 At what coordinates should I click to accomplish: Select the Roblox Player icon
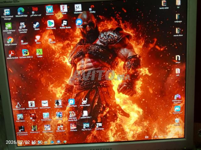72,102
